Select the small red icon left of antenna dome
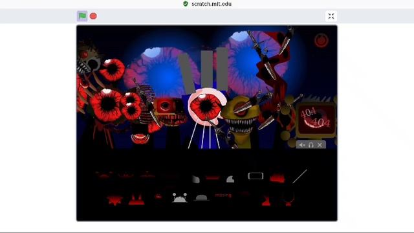The height and width of the screenshot is (233, 414). point(158,196)
